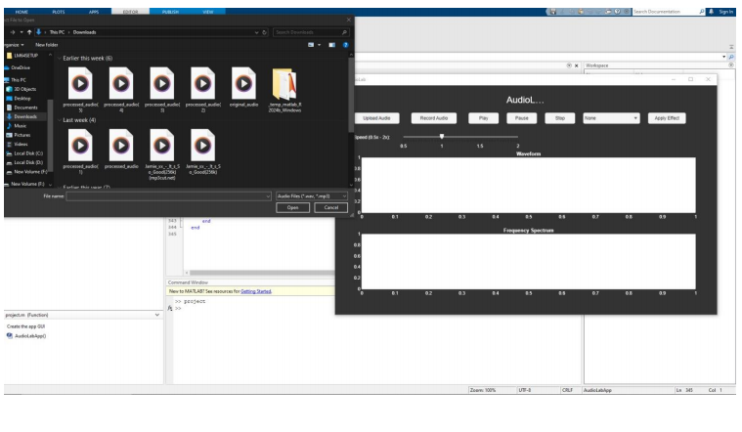Open project.m (Function) details dropdown

tap(157, 315)
